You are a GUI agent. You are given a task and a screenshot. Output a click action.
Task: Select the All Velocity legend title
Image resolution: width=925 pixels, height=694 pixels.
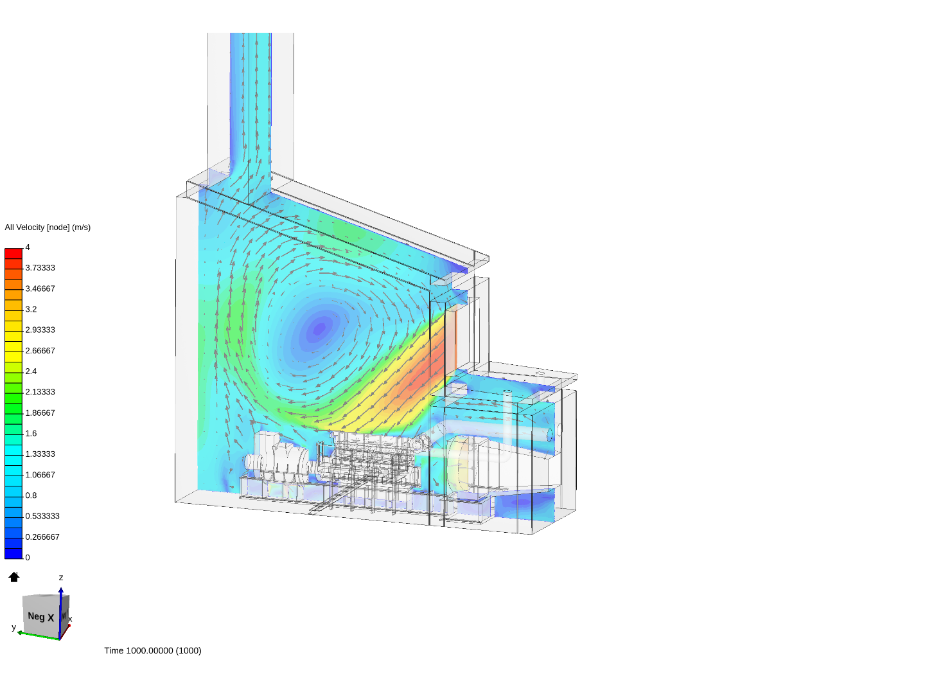click(x=47, y=227)
